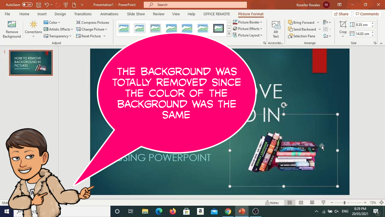Open the Alt Text pane

point(276,29)
